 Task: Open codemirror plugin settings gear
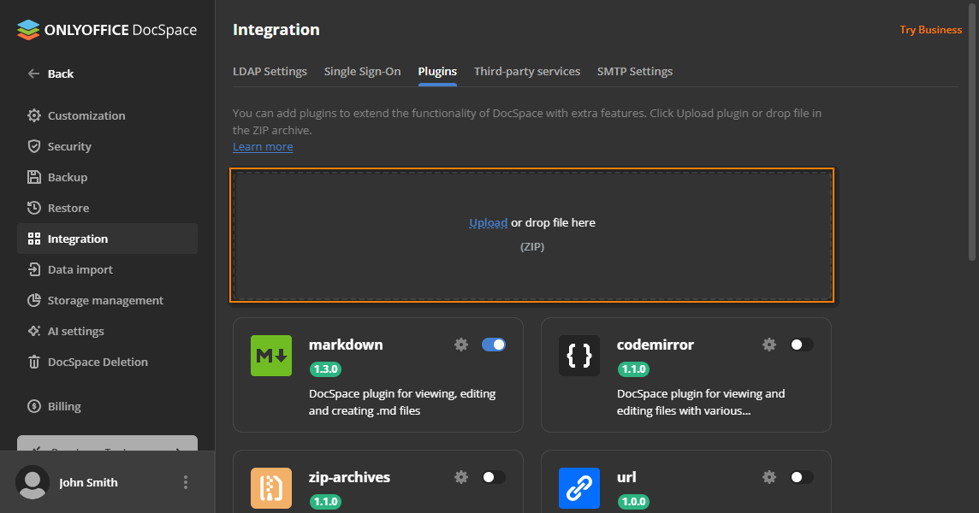(769, 345)
